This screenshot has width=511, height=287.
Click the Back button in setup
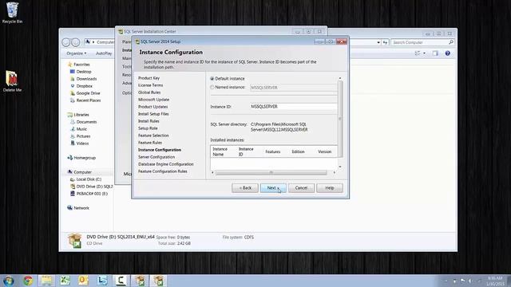click(x=245, y=188)
